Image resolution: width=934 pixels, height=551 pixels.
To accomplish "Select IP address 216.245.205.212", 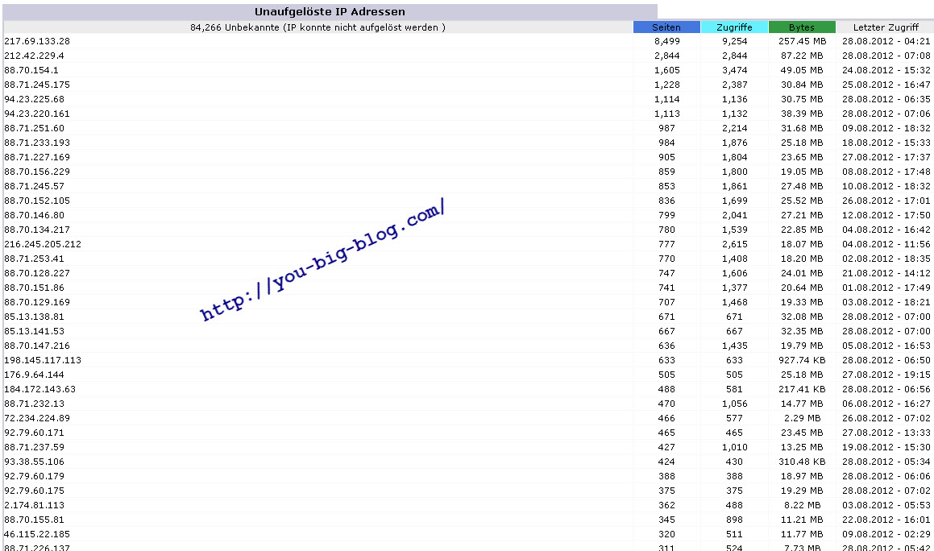I will click(x=43, y=244).
